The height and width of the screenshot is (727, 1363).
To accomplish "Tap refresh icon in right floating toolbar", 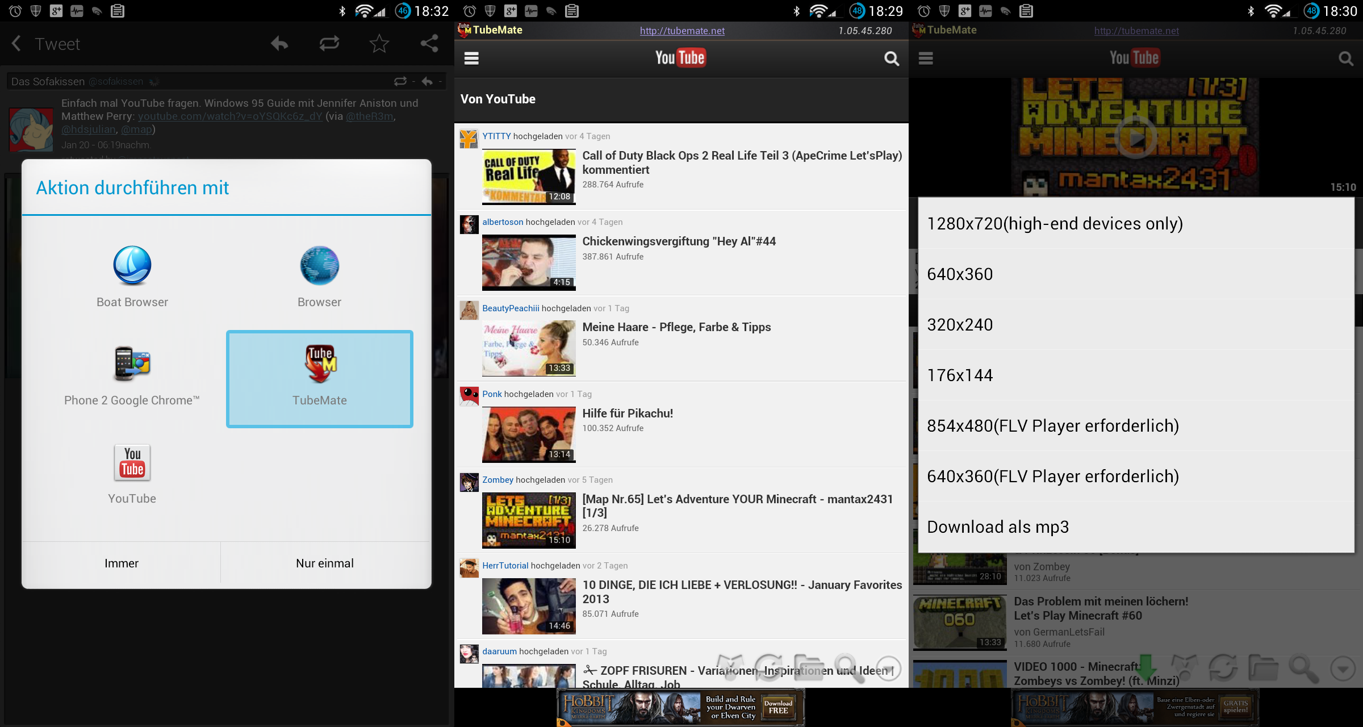I will [x=1223, y=668].
